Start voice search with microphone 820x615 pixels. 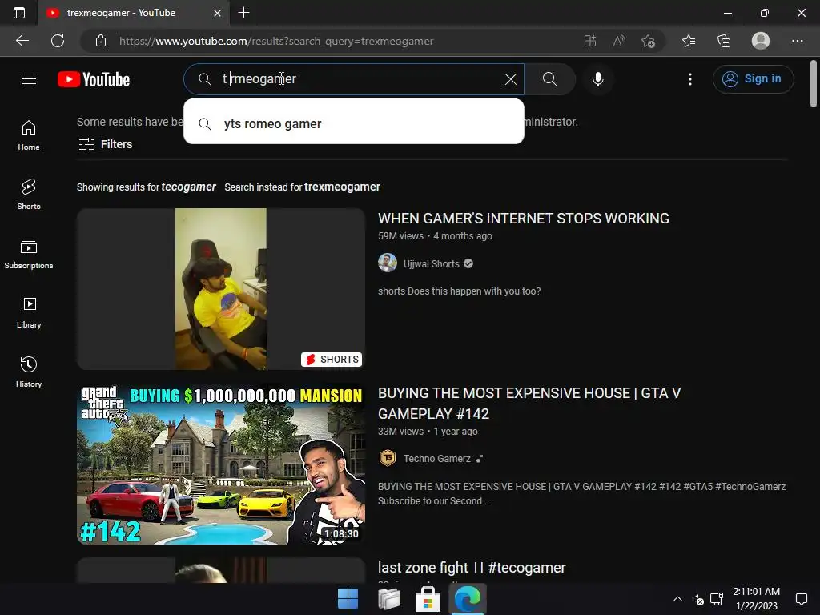pos(597,79)
